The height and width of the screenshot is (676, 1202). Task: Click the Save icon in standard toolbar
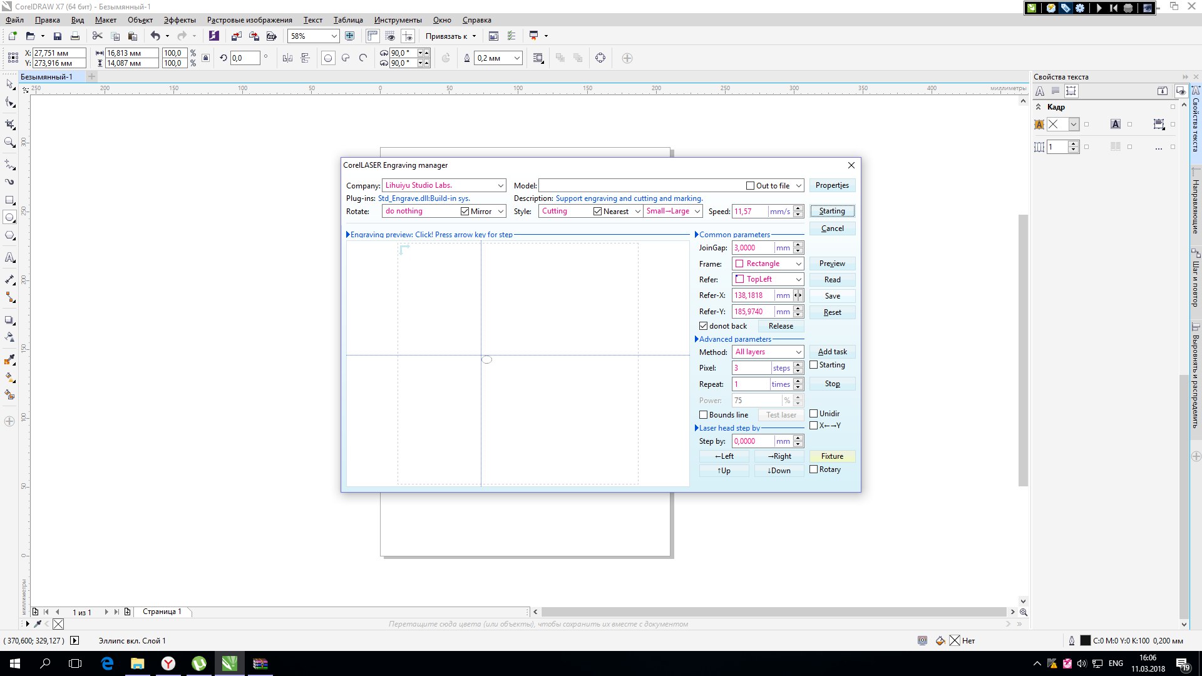pos(58,36)
